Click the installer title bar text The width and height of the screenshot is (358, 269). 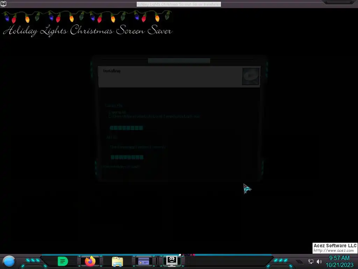pos(179,4)
